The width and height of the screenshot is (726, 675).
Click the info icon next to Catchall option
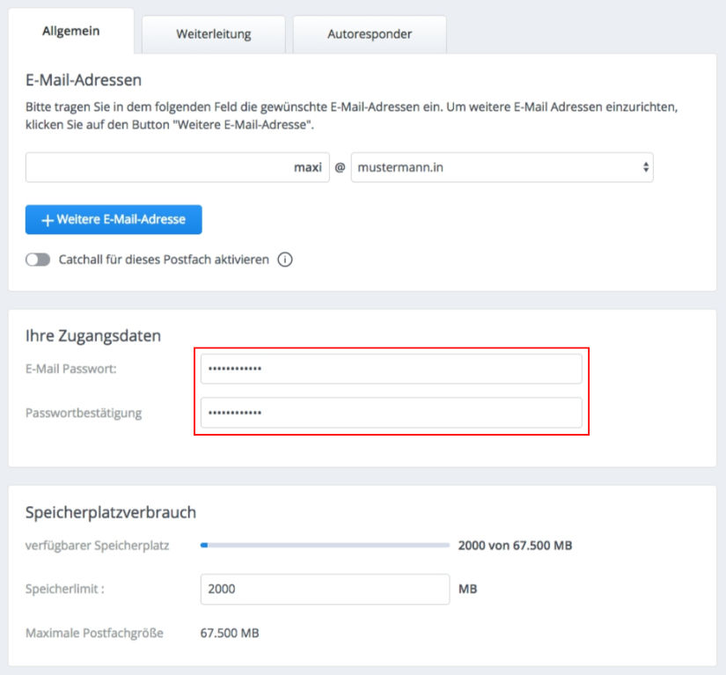point(285,260)
